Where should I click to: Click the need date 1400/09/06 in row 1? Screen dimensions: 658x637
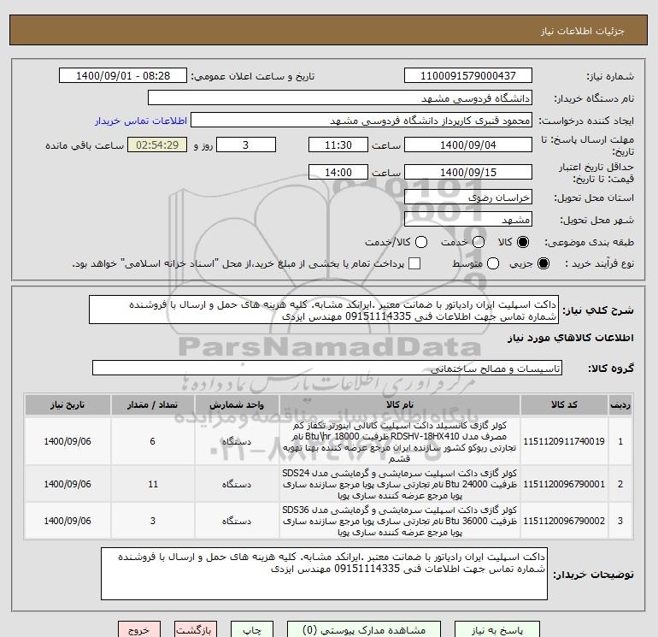68,441
